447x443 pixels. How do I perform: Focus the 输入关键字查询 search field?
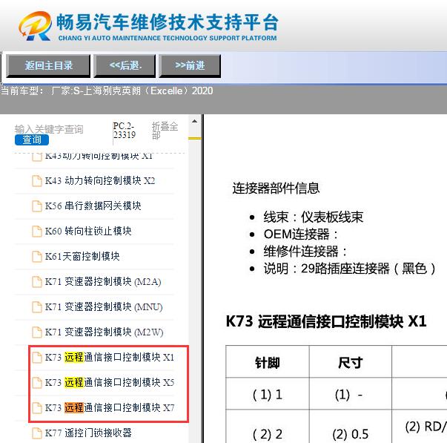49,129
